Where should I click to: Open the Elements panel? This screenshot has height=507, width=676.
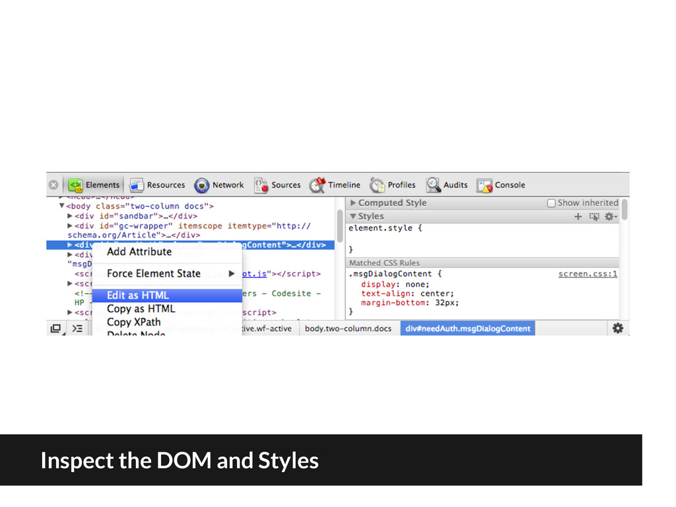point(94,185)
